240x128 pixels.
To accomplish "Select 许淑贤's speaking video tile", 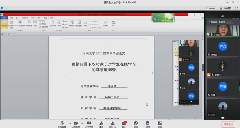I will pos(223,27).
